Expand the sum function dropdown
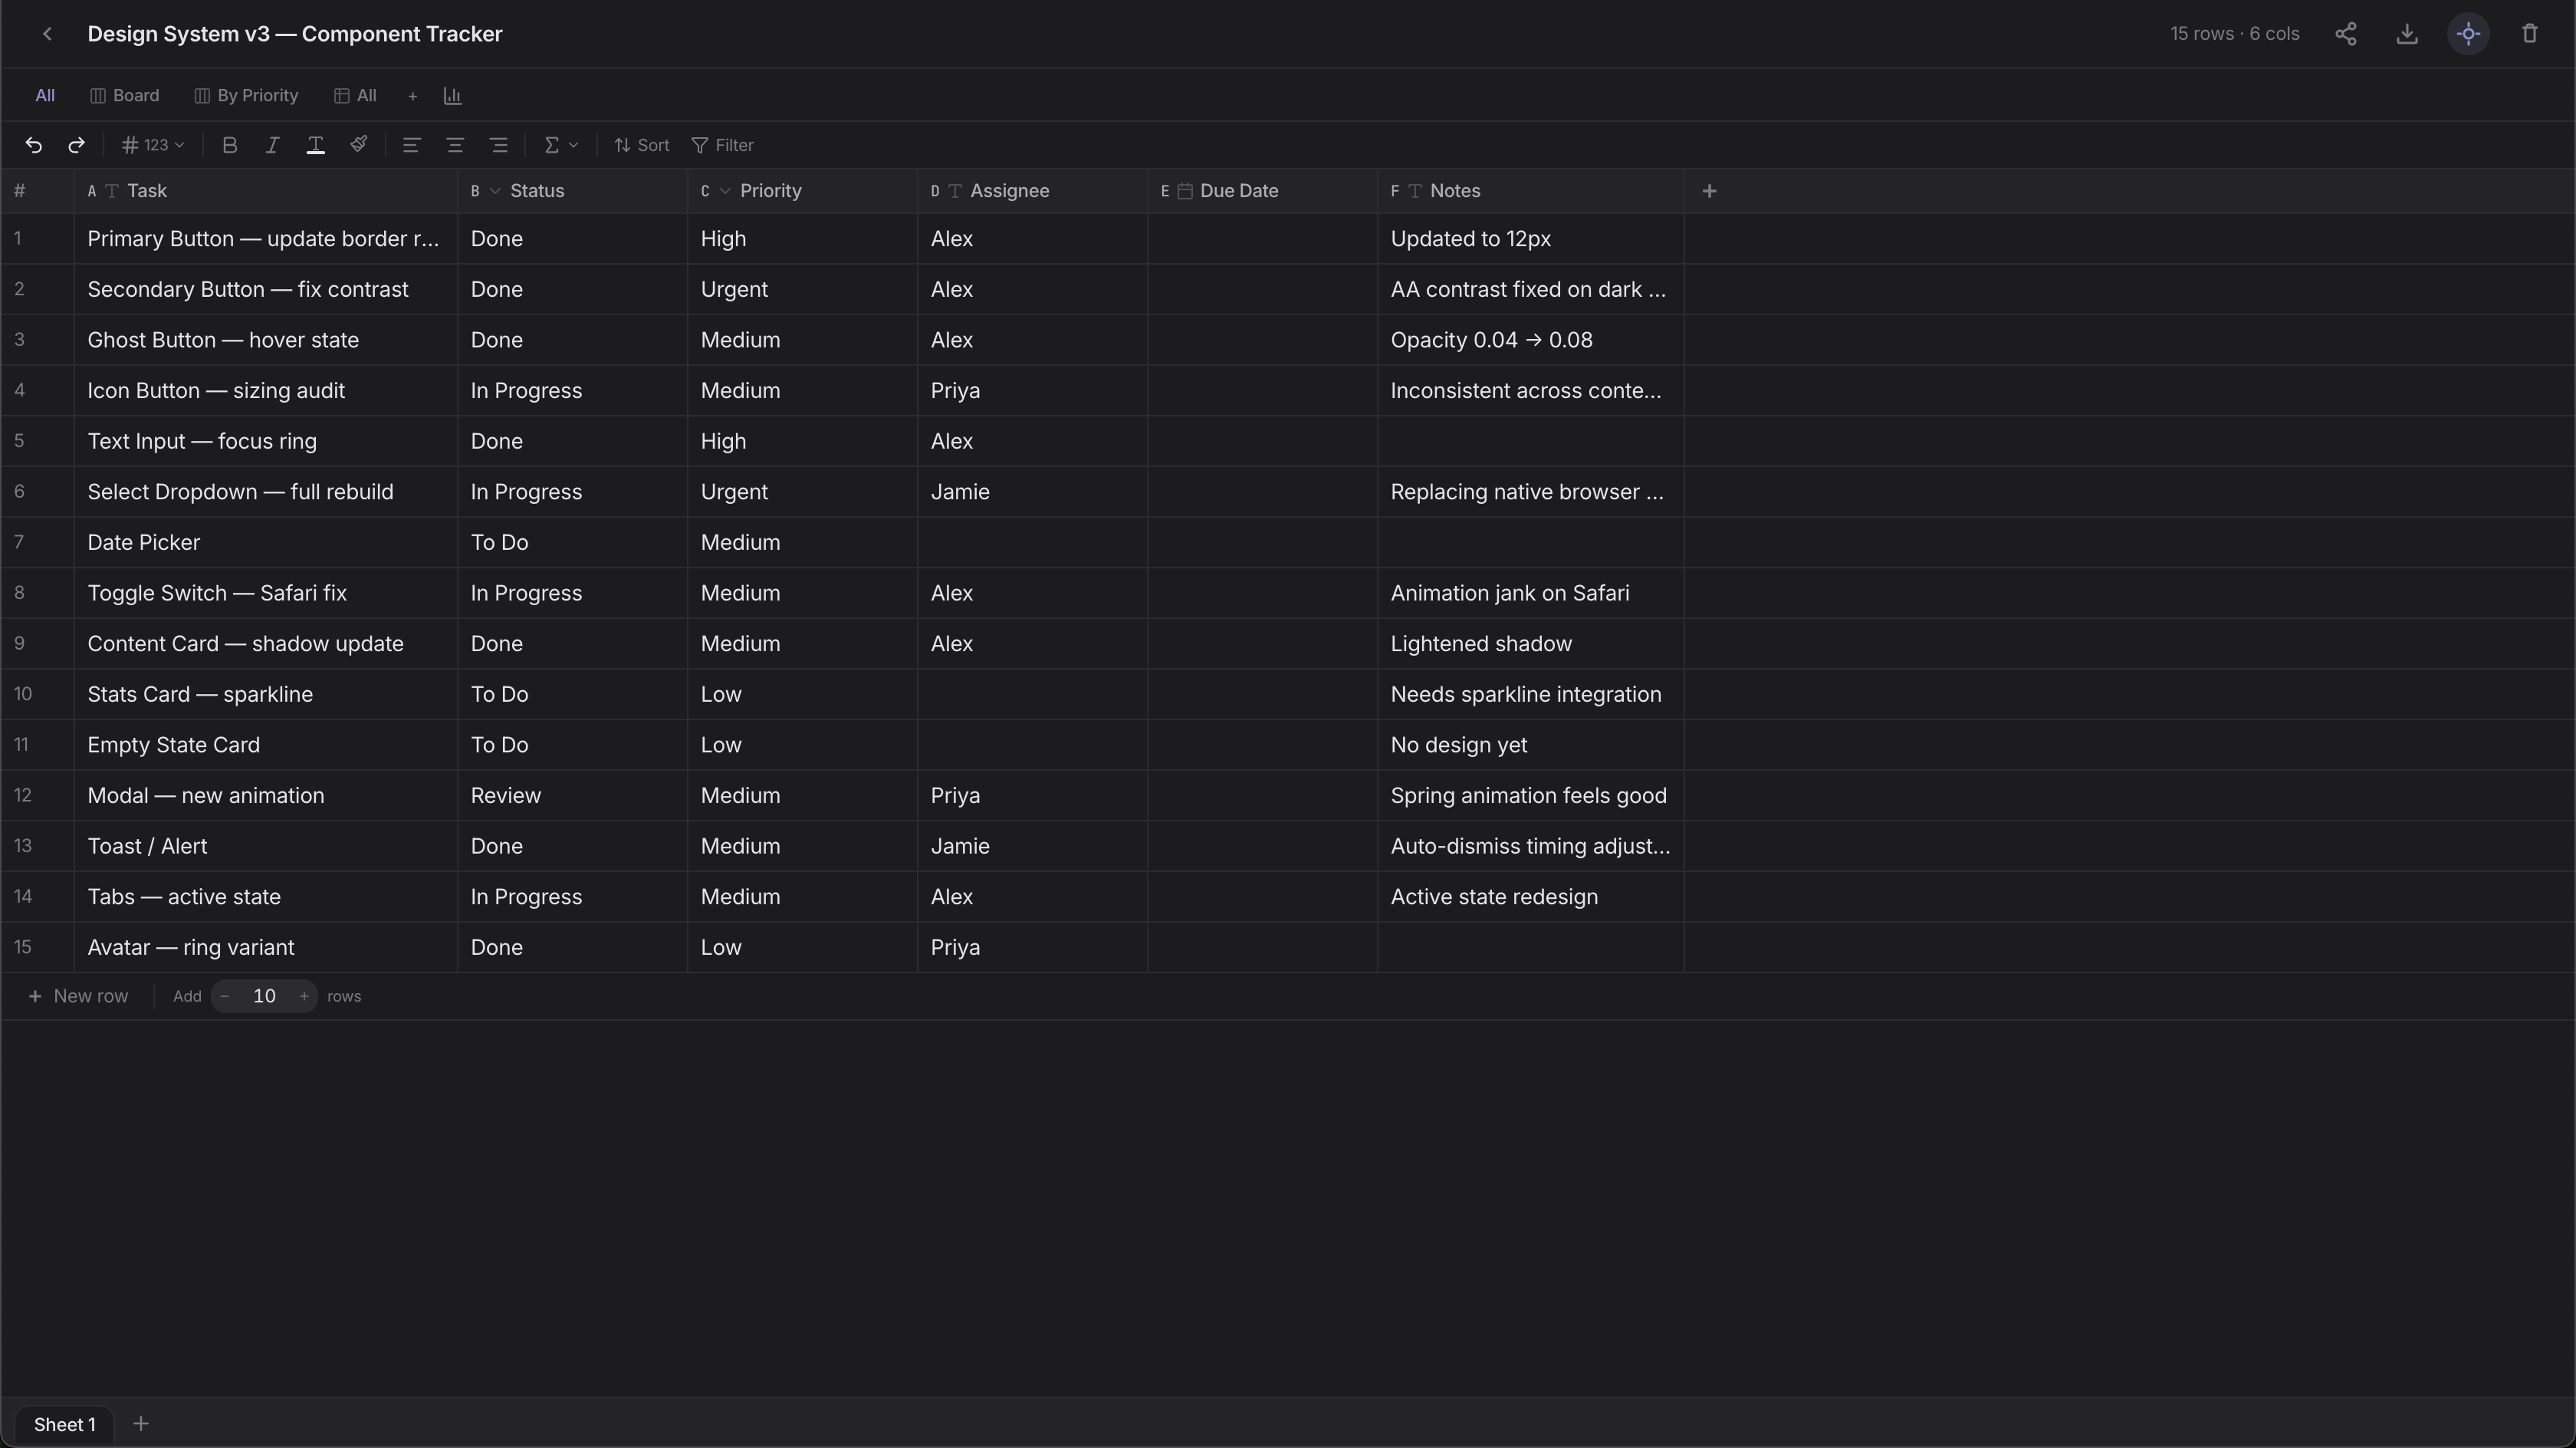Image resolution: width=2576 pixels, height=1448 pixels. (x=560, y=145)
